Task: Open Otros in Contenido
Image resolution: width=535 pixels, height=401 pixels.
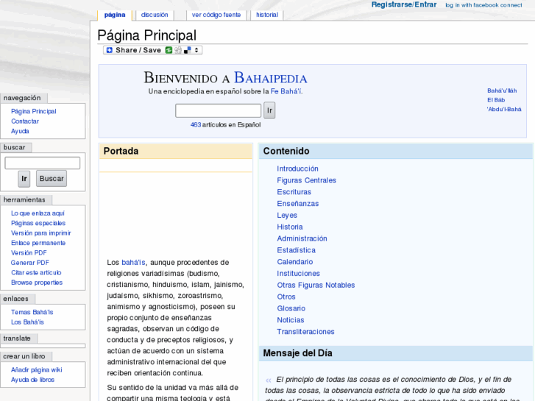Action: pyautogui.click(x=286, y=297)
